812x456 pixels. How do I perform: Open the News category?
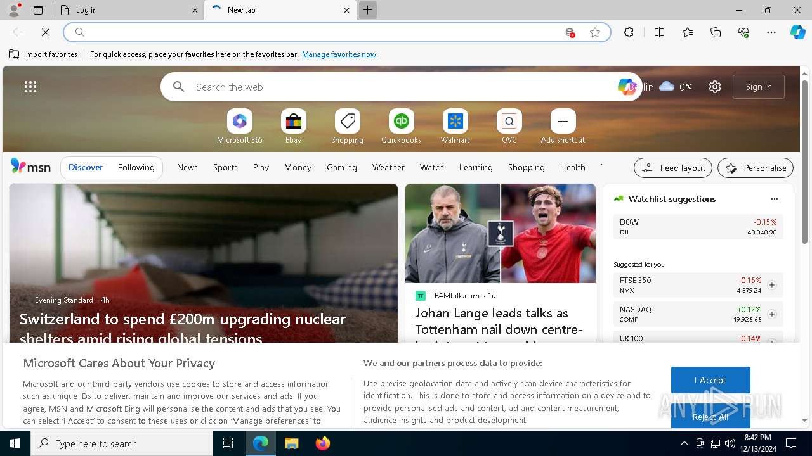[187, 167]
